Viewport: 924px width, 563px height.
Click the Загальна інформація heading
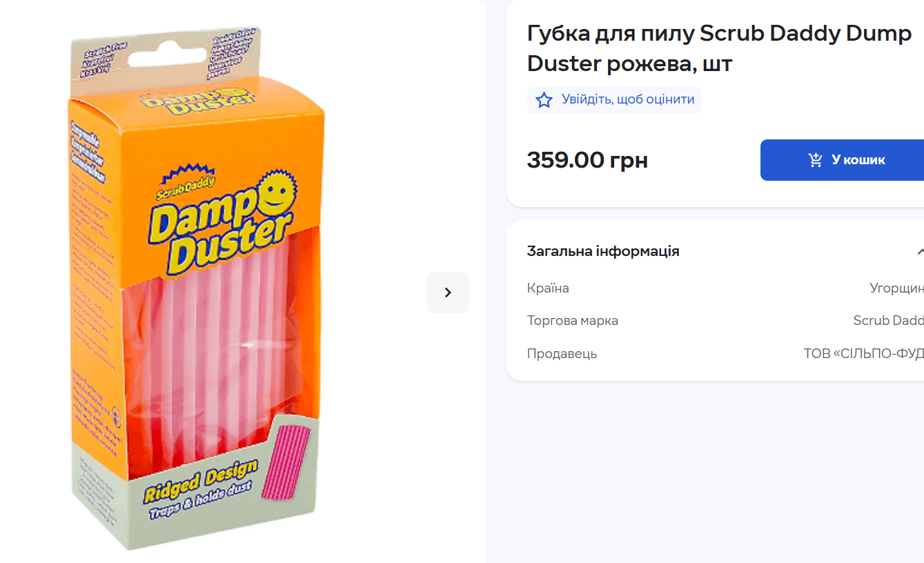(603, 251)
